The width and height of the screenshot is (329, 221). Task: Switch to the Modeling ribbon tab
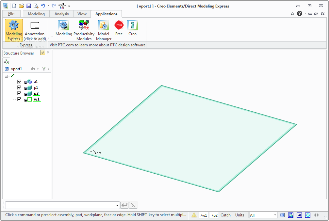[36, 14]
